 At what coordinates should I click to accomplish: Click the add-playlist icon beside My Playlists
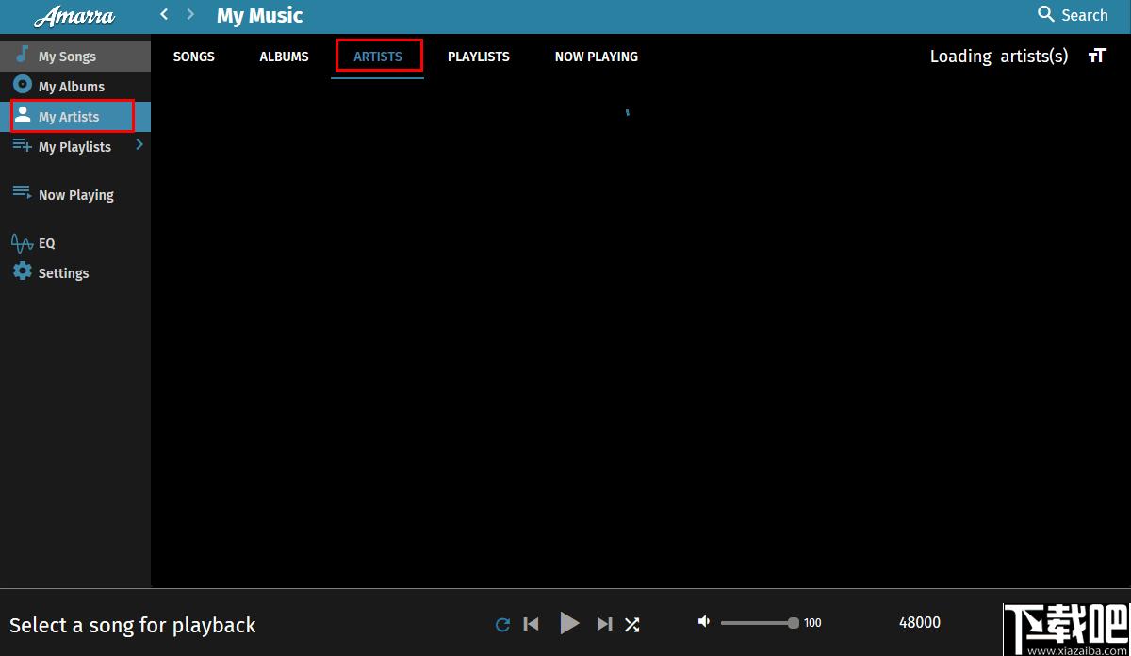pyautogui.click(x=22, y=145)
